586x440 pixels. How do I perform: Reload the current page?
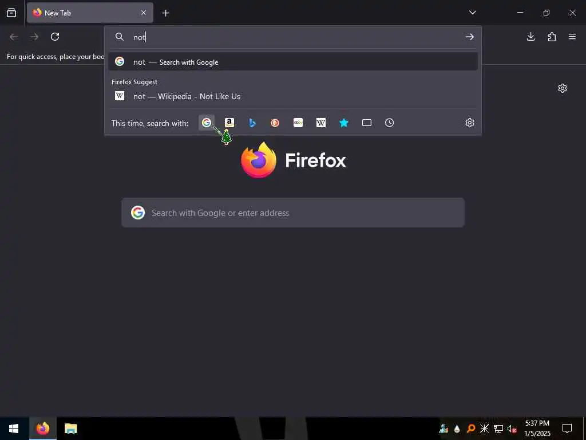coord(55,37)
